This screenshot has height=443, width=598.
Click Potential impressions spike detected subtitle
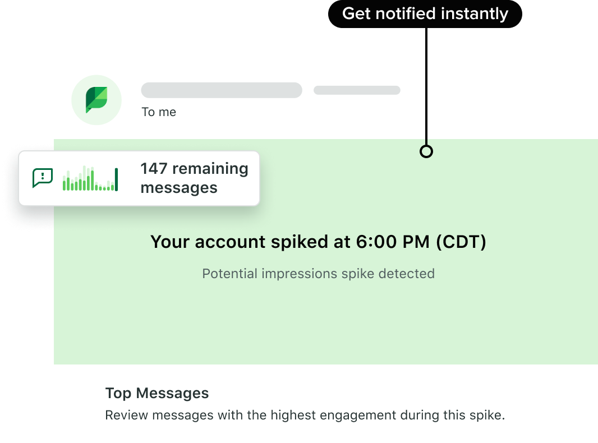318,274
